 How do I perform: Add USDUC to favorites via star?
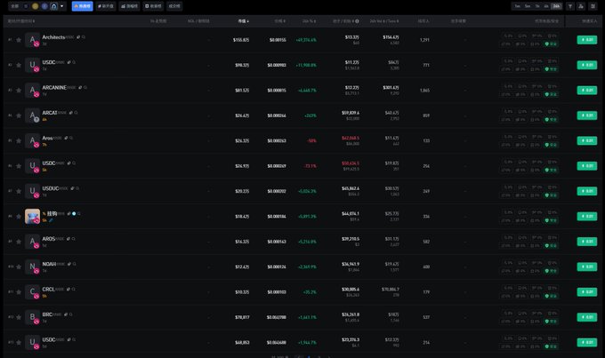[19, 191]
